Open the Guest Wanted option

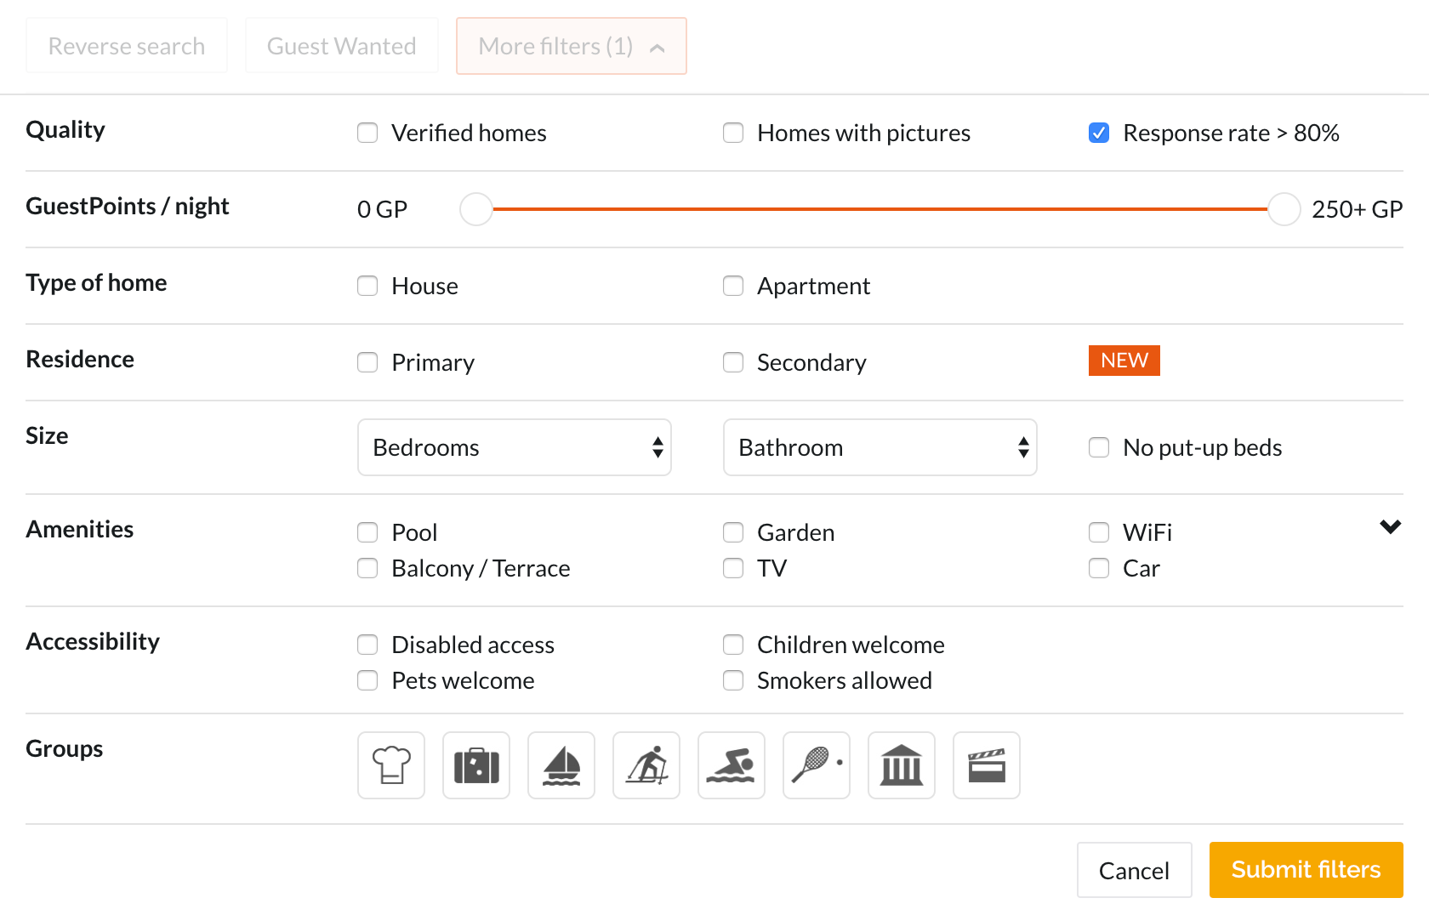tap(341, 46)
